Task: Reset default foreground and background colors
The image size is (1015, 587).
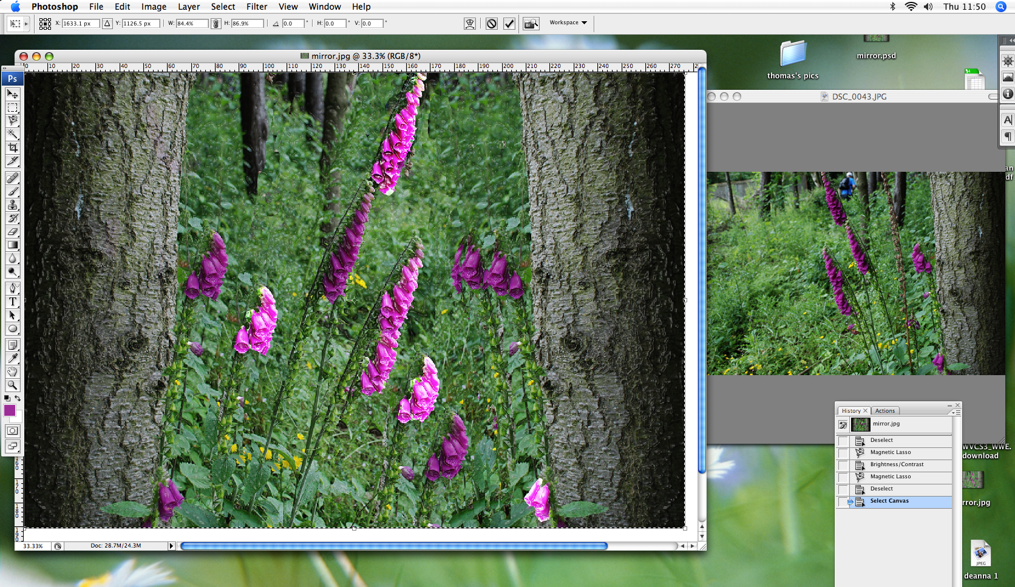Action: pos(7,398)
